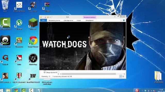This screenshot has height=92, width=165.
Task: Select the hamster icon desktop shortcut
Action: [19, 42]
